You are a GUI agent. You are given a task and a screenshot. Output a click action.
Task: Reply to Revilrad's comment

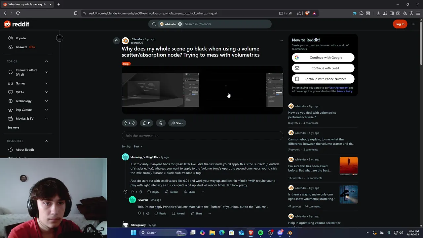160,214
